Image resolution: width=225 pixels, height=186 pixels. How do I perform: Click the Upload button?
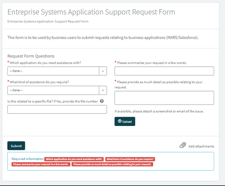125,122
